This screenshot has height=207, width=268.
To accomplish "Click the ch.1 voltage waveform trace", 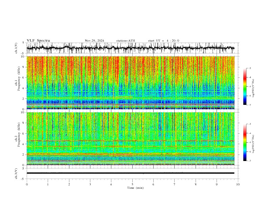I will tap(130, 48).
